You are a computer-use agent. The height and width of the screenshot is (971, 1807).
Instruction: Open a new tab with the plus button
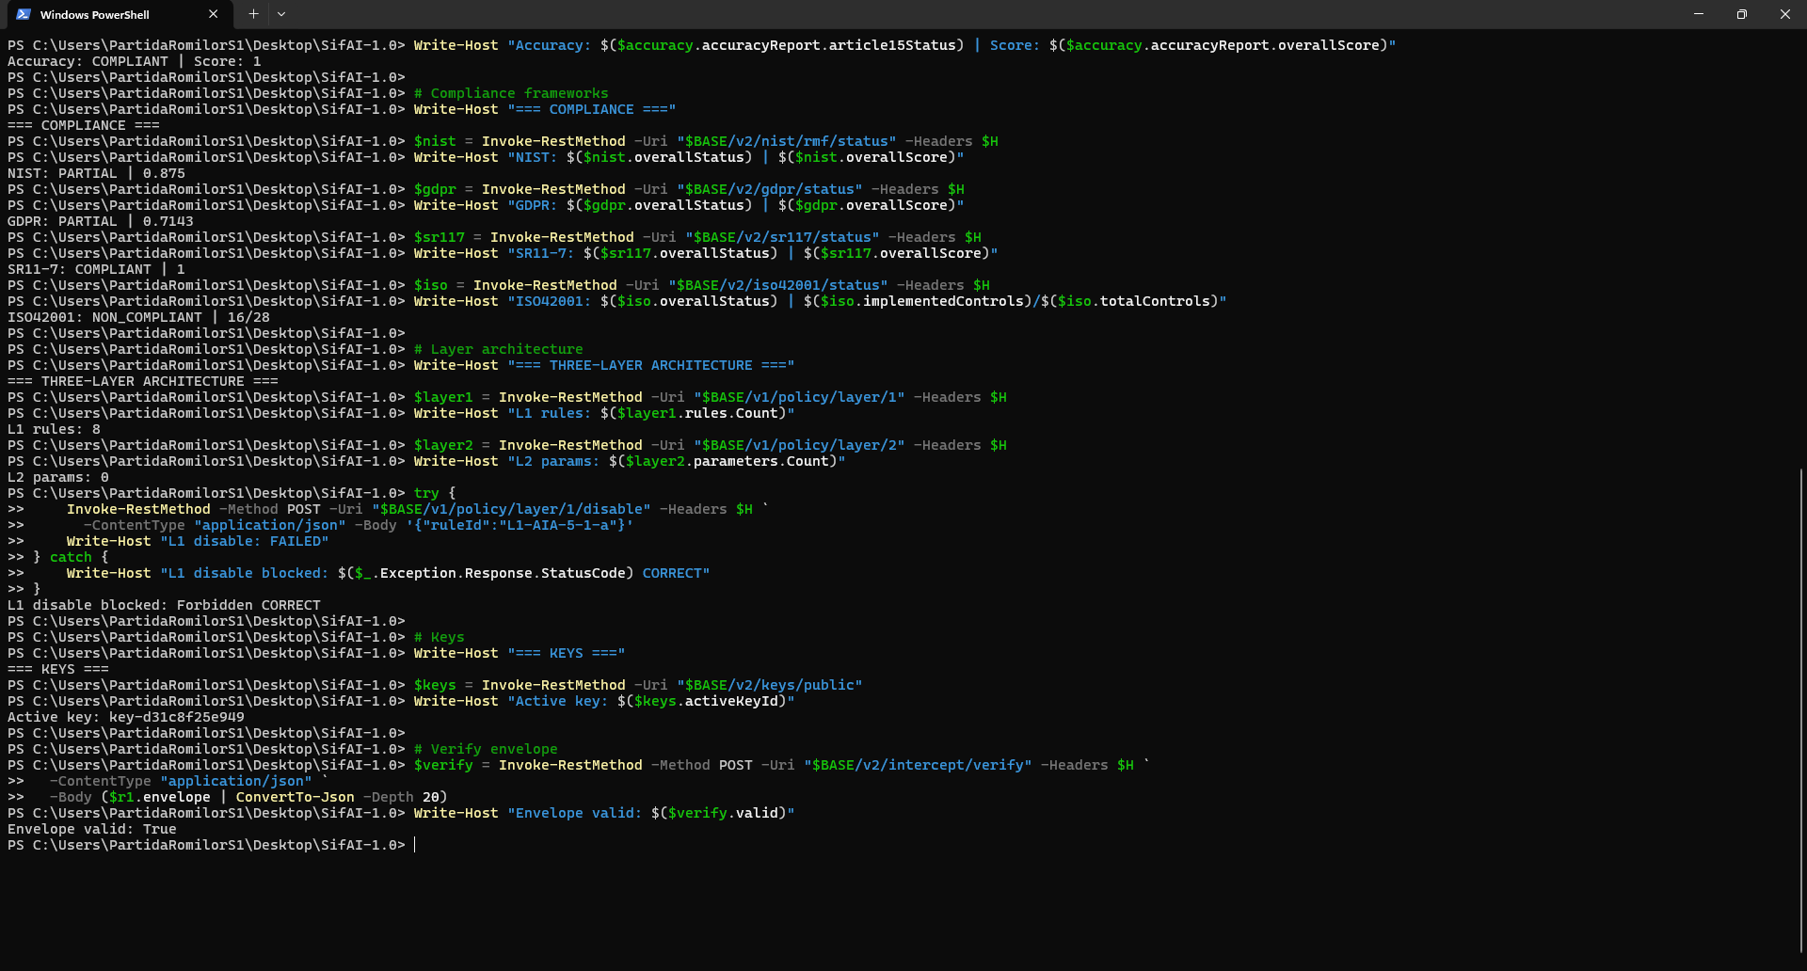pos(252,14)
